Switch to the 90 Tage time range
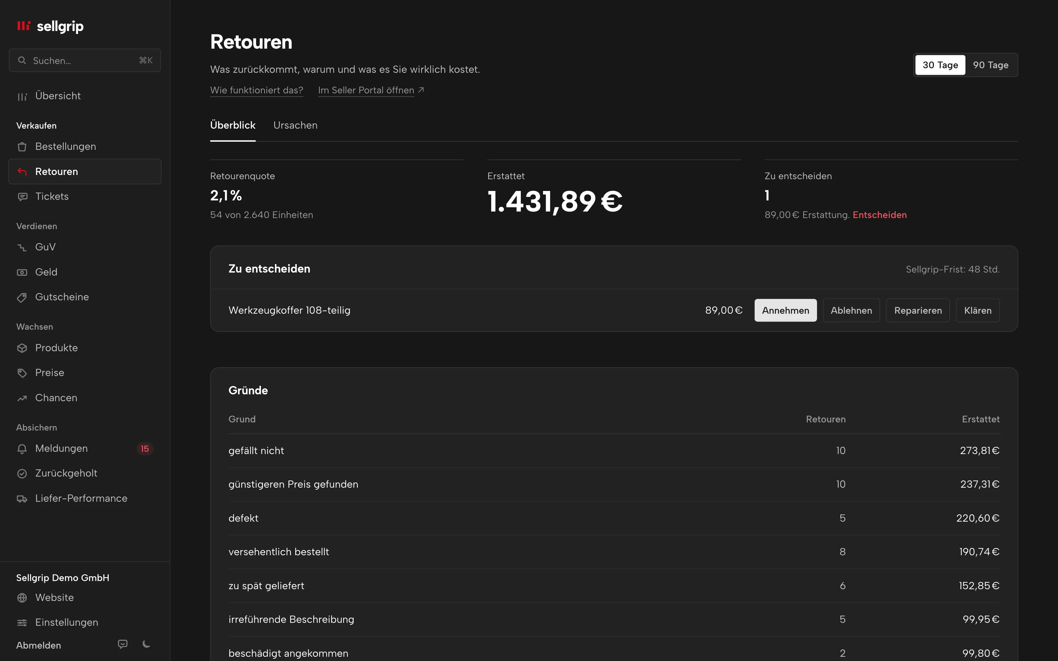This screenshot has width=1058, height=661. [990, 65]
